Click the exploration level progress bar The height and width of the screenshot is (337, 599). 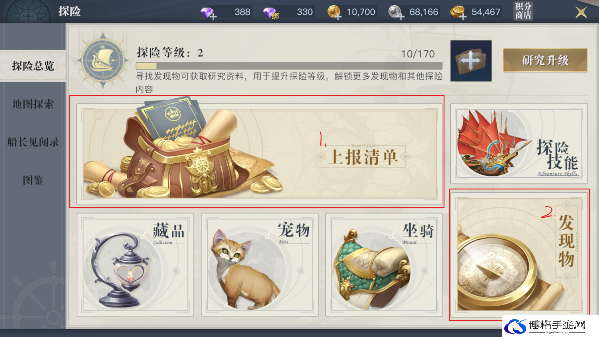coord(289,66)
